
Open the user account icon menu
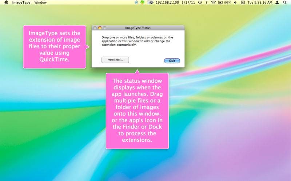(277, 3)
